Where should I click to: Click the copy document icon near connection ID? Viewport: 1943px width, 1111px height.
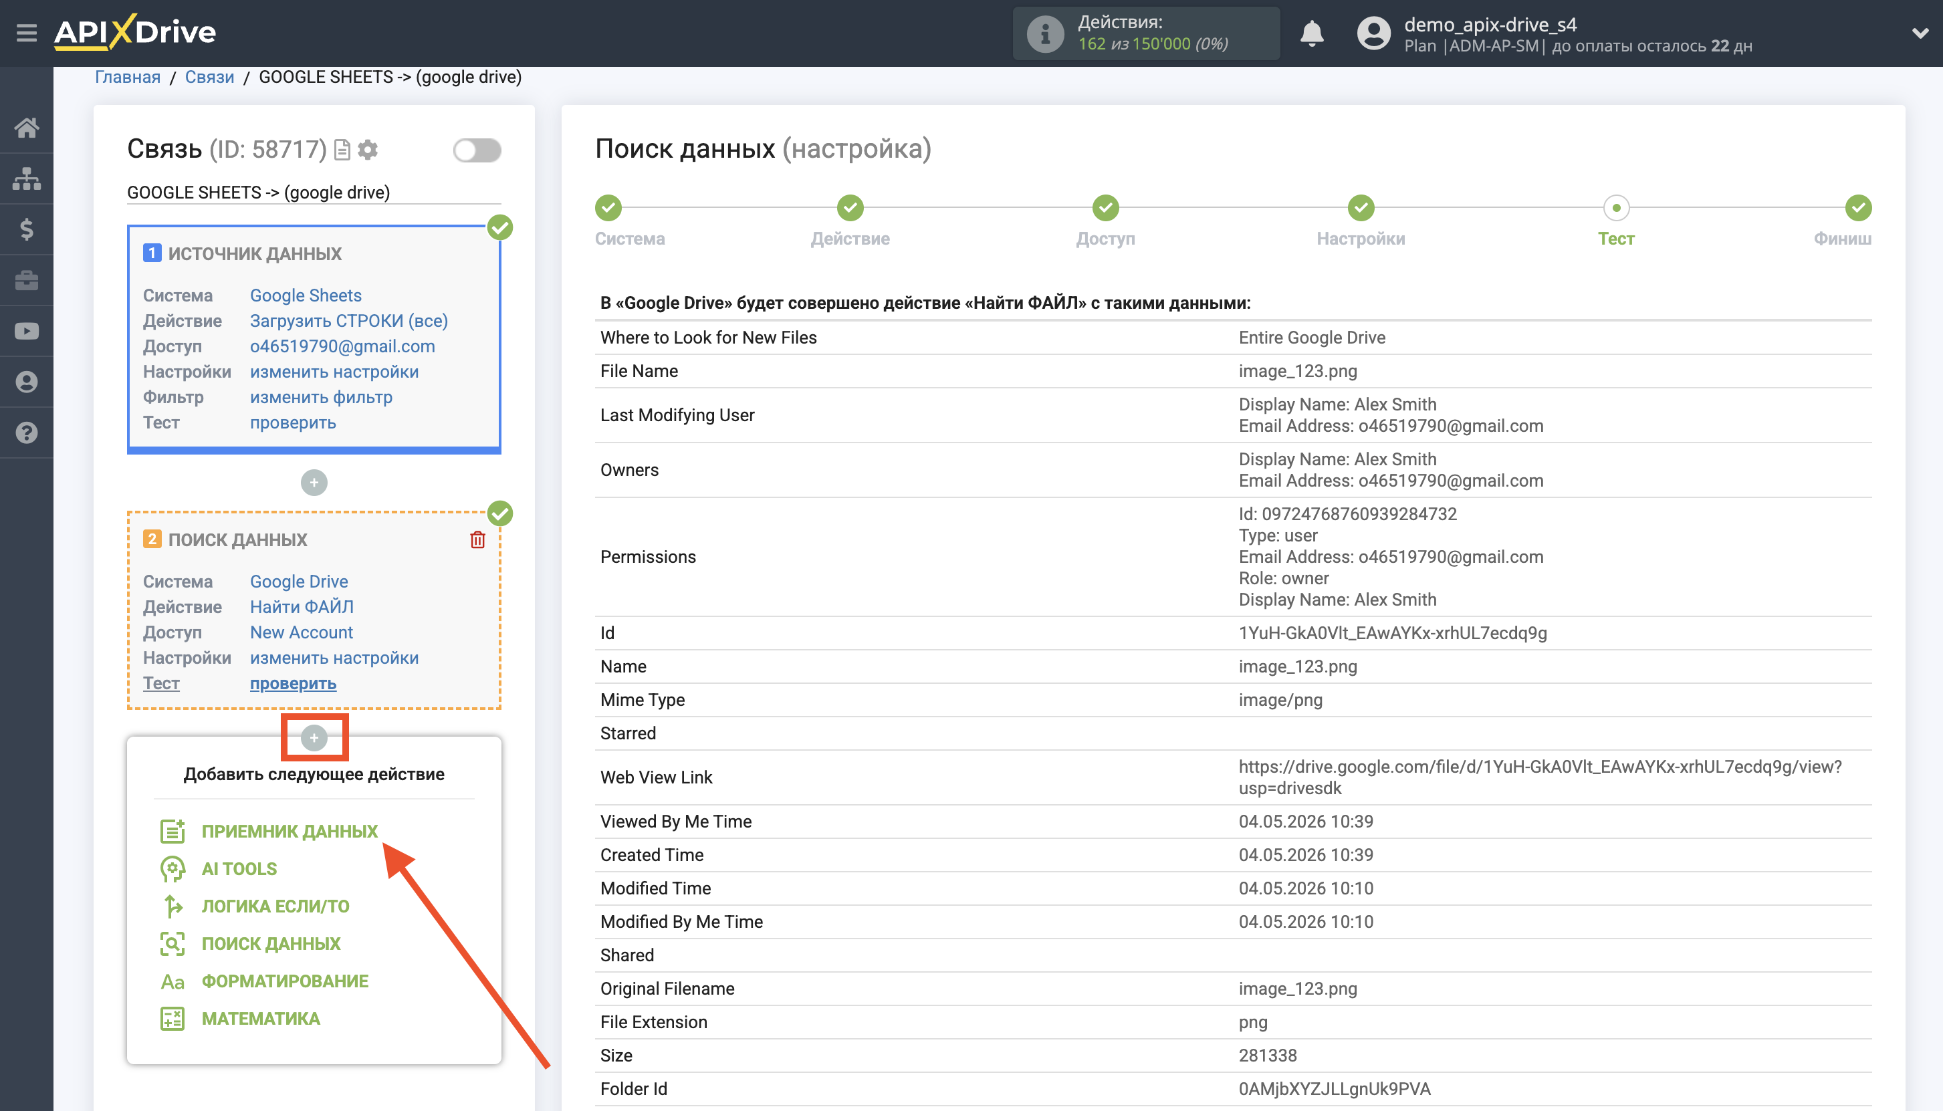pyautogui.click(x=342, y=150)
